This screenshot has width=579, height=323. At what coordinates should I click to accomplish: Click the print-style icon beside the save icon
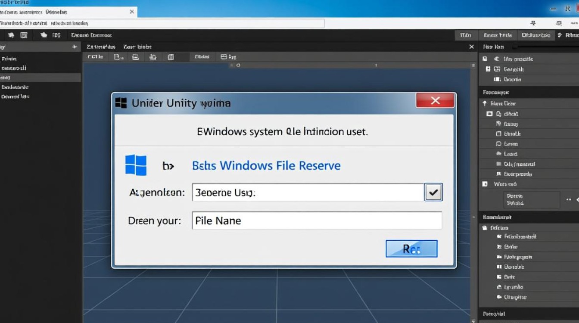[x=135, y=57]
